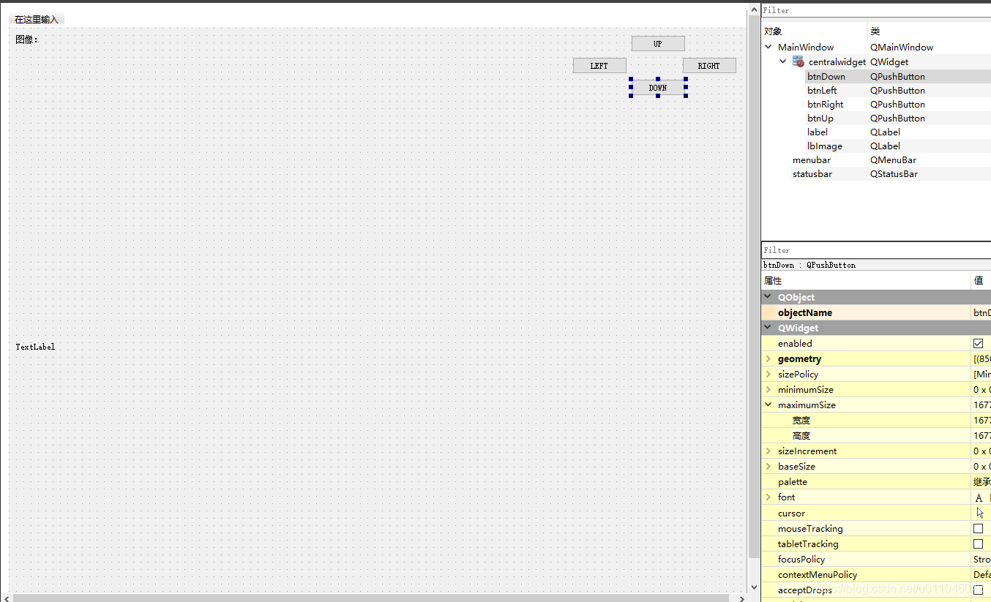Viewport: 991px width, 602px height.
Task: Expand the minimumSize property
Action: click(x=768, y=389)
